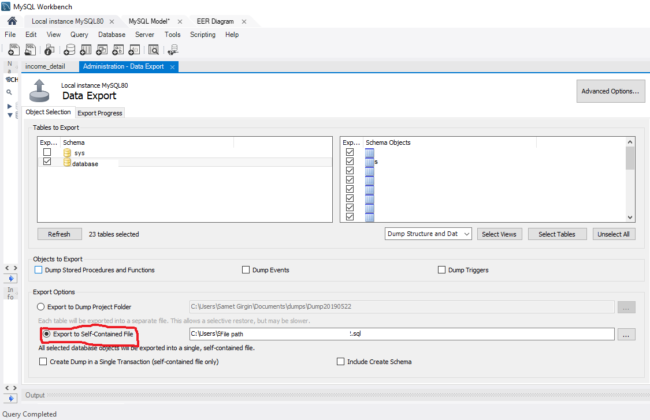
Task: Reconnect to DBMS toolbar icon
Action: coord(173,50)
